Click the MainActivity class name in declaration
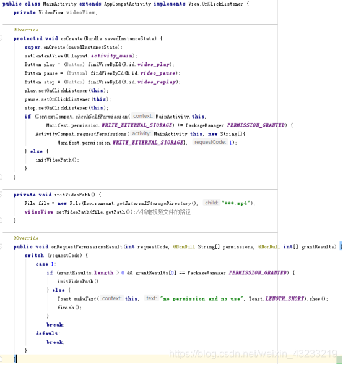This screenshot has width=343, height=365. tap(59, 4)
